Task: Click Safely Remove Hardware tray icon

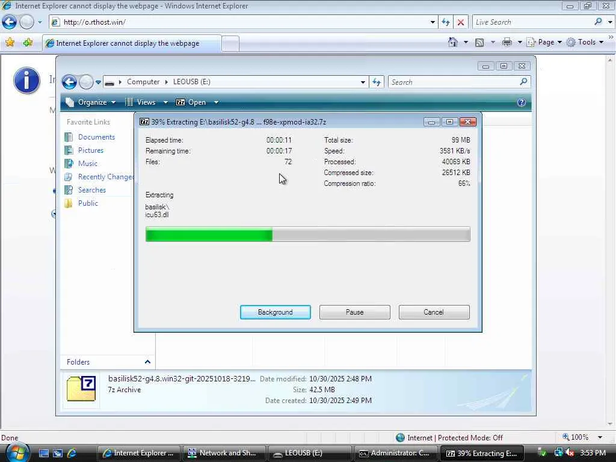Action: pyautogui.click(x=542, y=452)
